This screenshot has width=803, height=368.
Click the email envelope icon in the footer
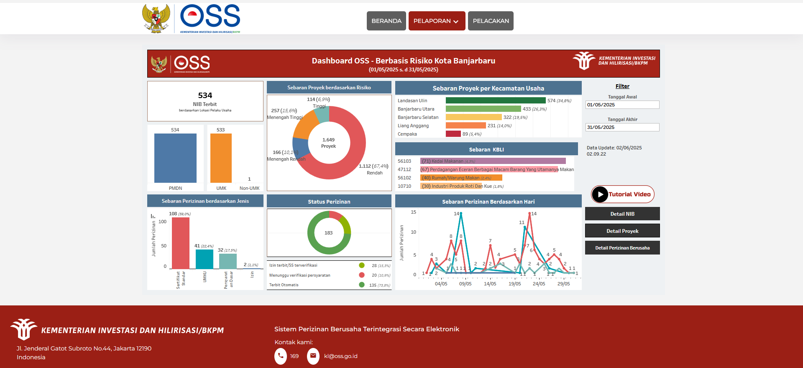pos(313,356)
